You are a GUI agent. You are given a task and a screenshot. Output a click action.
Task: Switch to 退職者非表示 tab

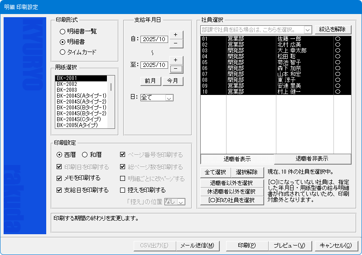[x=313, y=159]
